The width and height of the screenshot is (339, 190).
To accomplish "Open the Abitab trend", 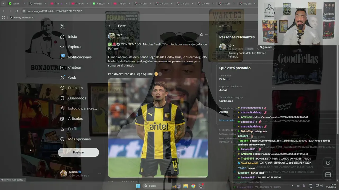I will coord(224,112).
